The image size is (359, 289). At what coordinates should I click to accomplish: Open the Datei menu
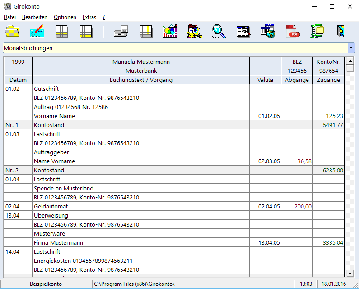point(9,17)
